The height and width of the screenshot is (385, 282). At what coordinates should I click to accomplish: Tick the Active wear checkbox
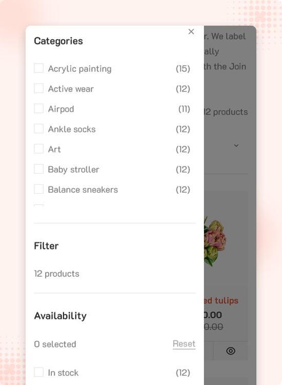coord(39,88)
